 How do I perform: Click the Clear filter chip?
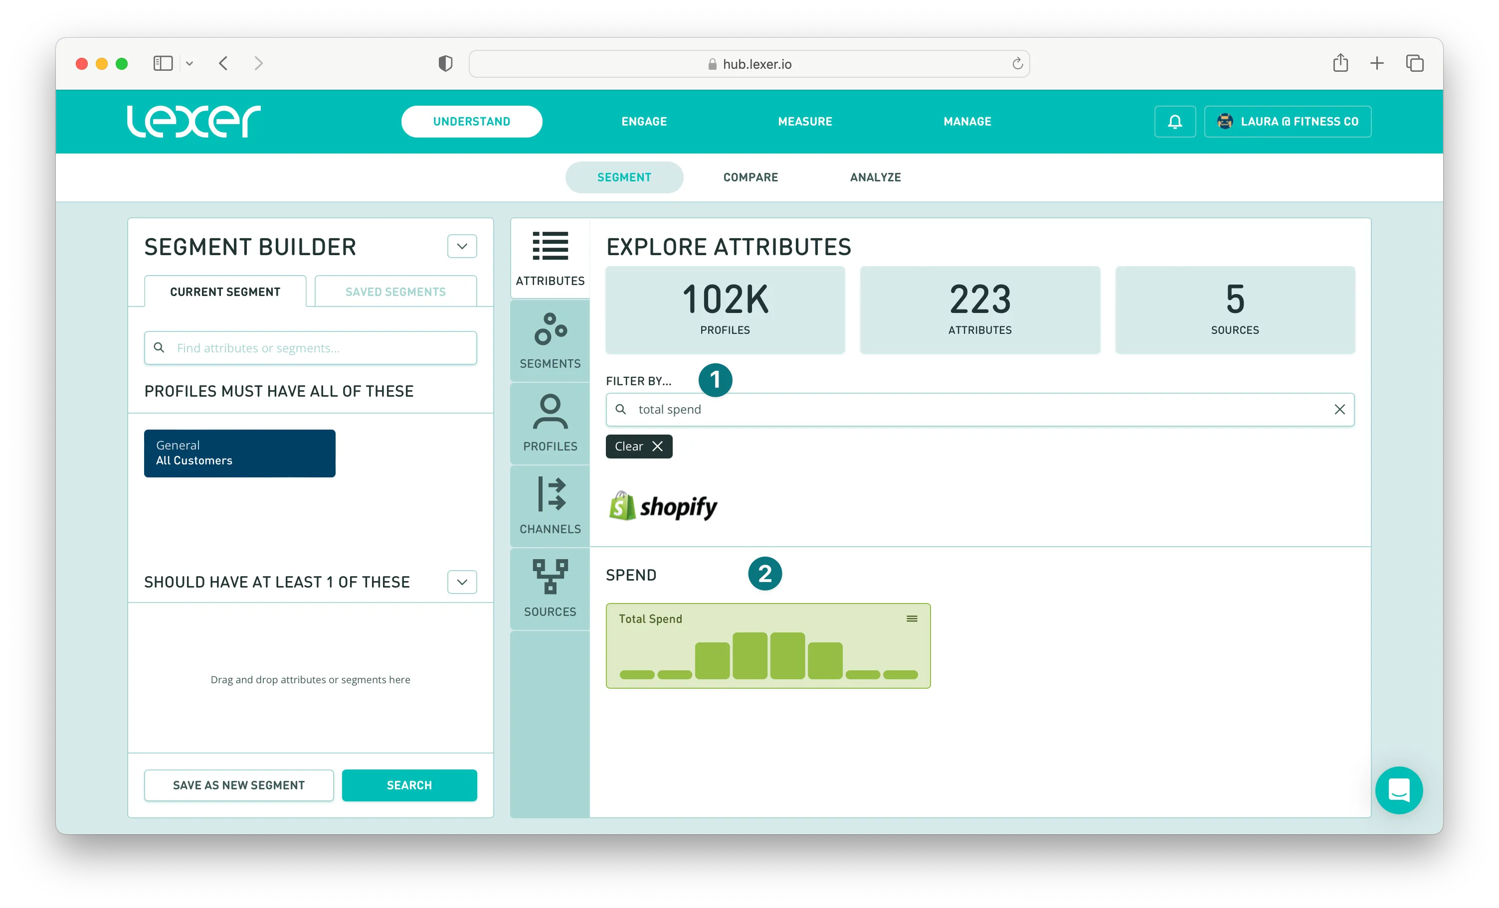(638, 447)
